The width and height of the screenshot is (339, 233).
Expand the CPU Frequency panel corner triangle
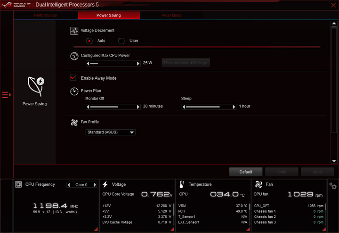click(96, 229)
